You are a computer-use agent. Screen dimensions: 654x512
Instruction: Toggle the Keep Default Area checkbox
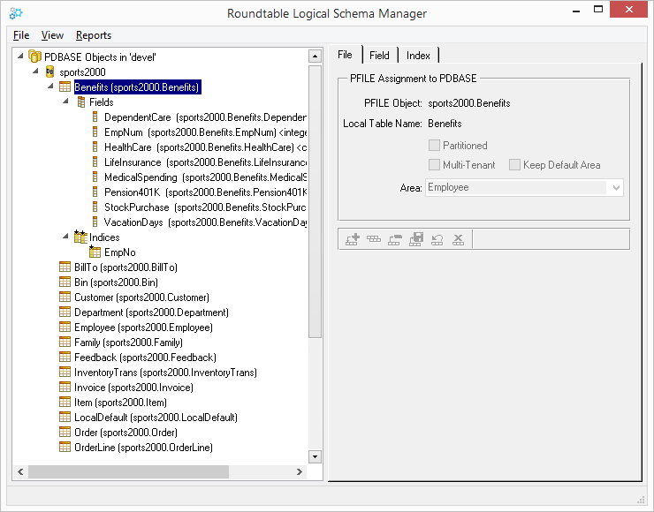[x=514, y=164]
